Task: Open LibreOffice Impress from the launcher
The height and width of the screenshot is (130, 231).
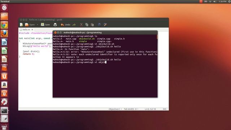Action: (4, 59)
